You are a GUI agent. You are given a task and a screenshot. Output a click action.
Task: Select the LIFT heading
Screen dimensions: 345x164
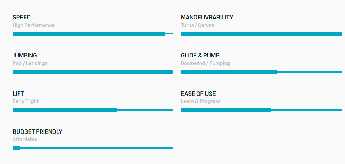click(18, 94)
